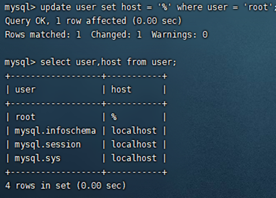This screenshot has width=276, height=198.
Task: Click localhost in the mysql.sys row
Action: point(134,158)
